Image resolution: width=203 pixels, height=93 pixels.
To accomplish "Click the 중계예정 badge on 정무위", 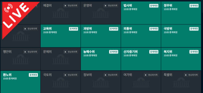I will 194,6.
